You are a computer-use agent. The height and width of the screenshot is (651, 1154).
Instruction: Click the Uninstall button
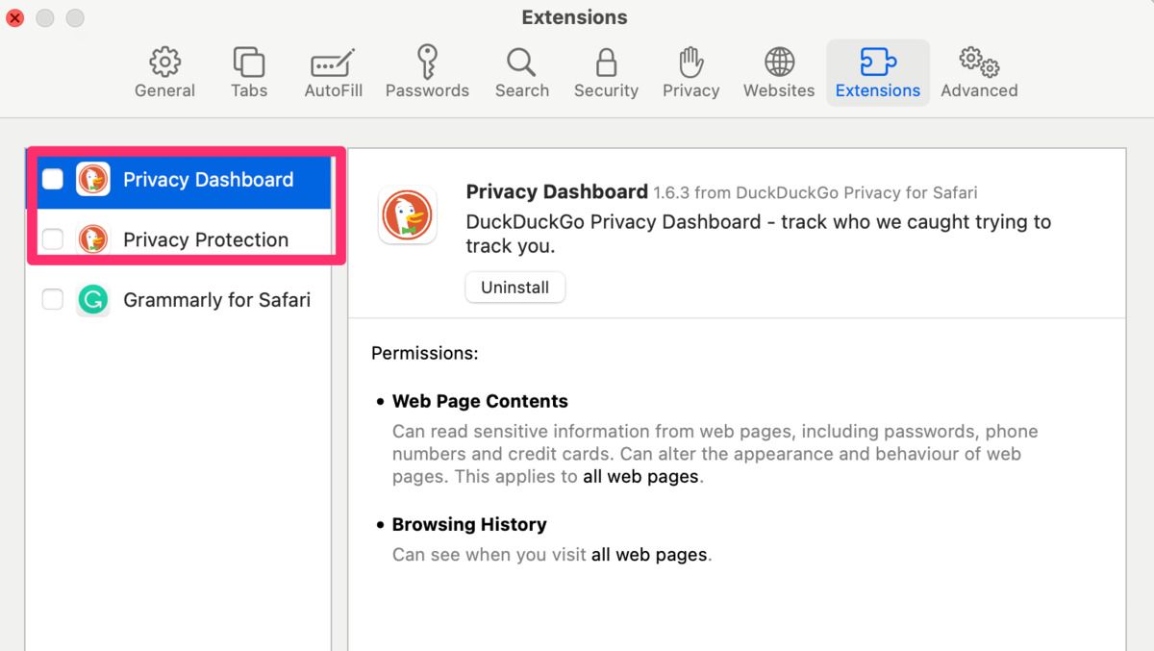(515, 288)
